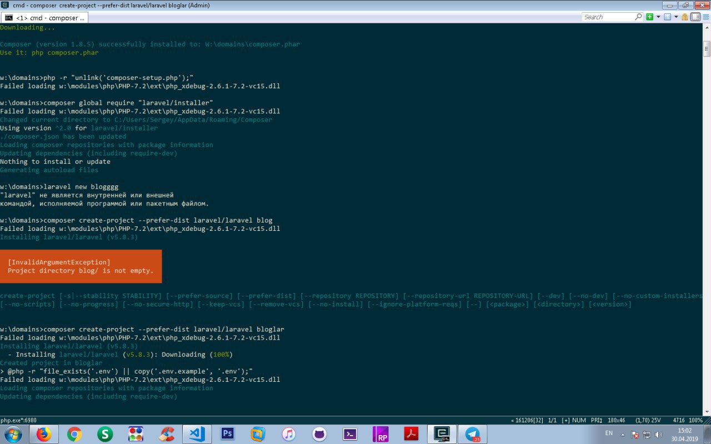711x444 pixels.
Task: Click 'Use it: php composer.phar' line
Action: 49,53
